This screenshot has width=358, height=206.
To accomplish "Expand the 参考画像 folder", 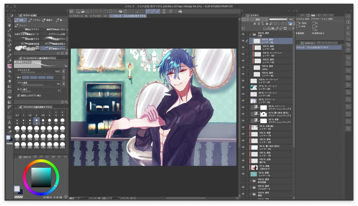I will pyautogui.click(x=250, y=180).
